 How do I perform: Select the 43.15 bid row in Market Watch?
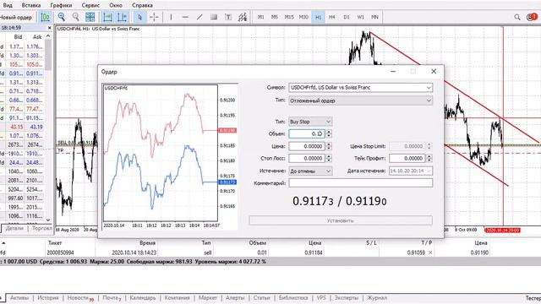(23, 127)
